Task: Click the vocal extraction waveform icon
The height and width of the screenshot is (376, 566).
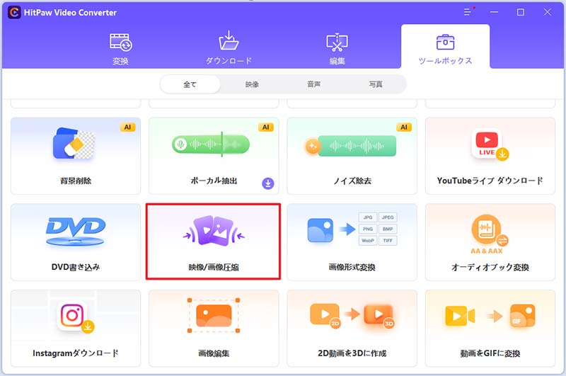Action: (x=211, y=144)
